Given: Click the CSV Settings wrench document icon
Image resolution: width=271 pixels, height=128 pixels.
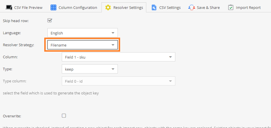Looking at the screenshot, I should pos(154,7).
